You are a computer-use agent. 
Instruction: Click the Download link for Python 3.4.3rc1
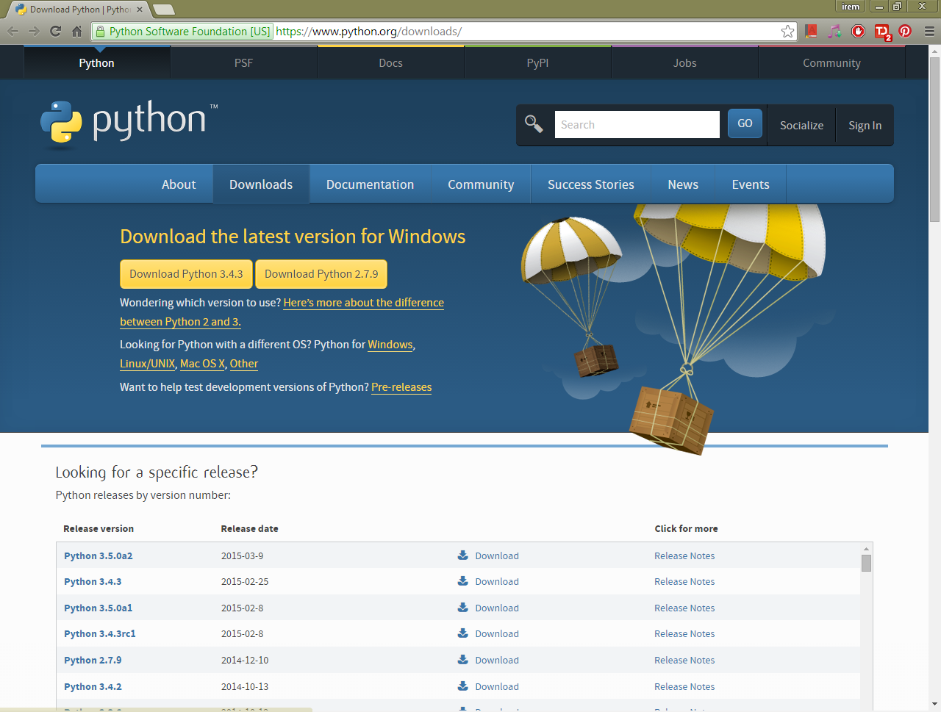[x=497, y=633]
